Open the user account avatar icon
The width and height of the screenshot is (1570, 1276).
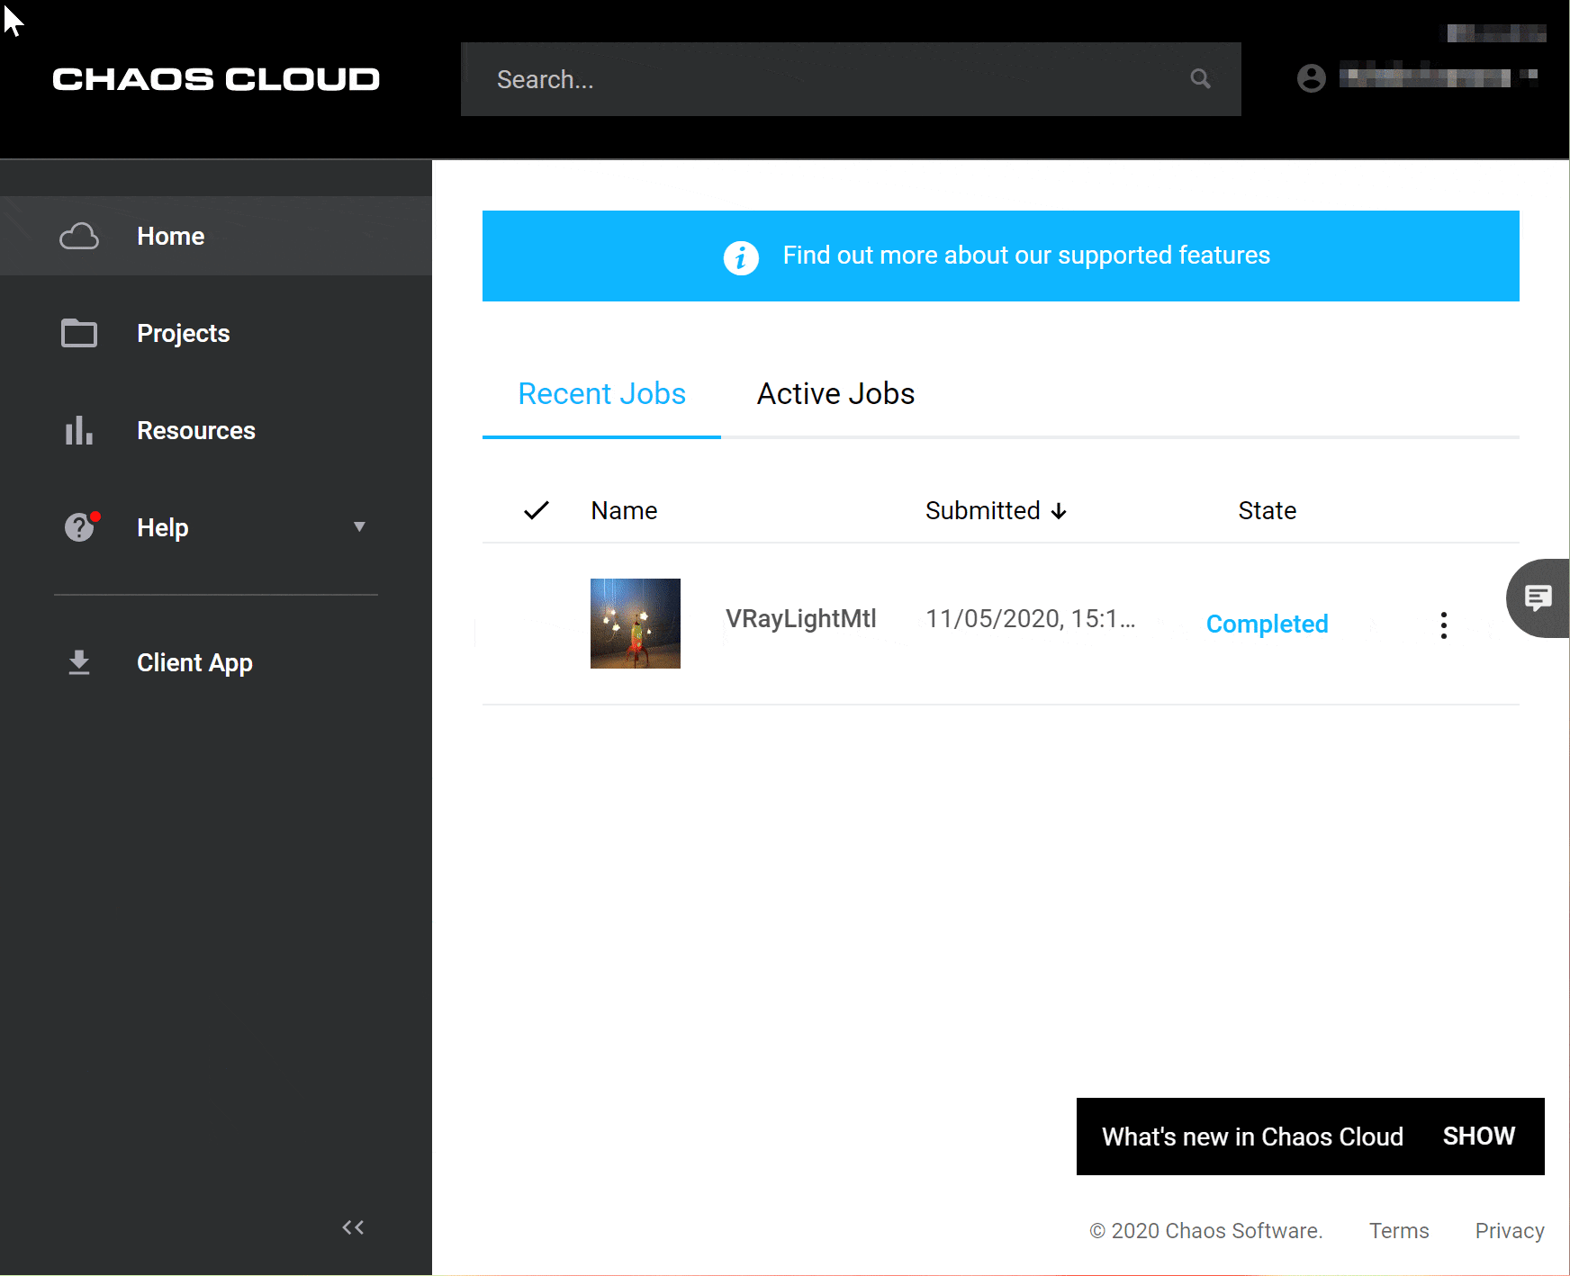[1312, 78]
